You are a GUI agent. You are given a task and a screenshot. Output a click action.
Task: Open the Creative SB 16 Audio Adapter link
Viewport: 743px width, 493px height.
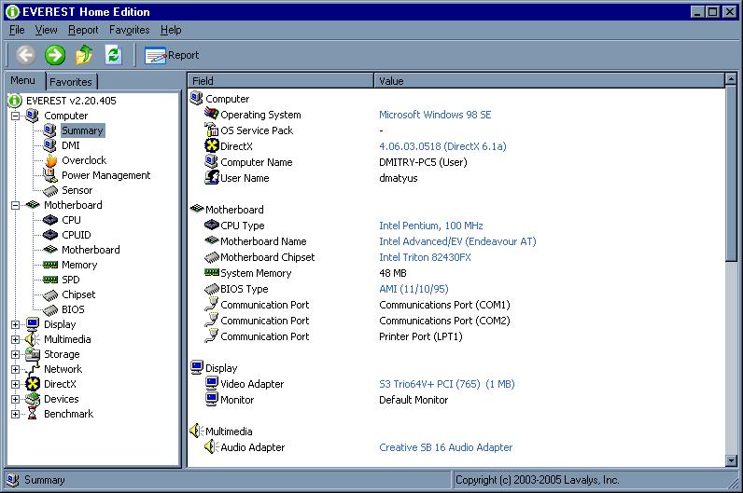pos(445,447)
